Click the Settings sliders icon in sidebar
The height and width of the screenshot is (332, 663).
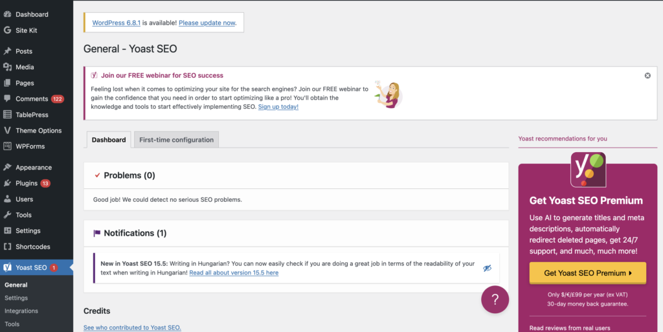(x=7, y=230)
